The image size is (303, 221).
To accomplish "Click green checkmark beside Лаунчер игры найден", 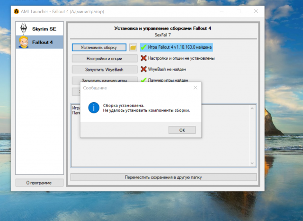I will coord(144,80).
